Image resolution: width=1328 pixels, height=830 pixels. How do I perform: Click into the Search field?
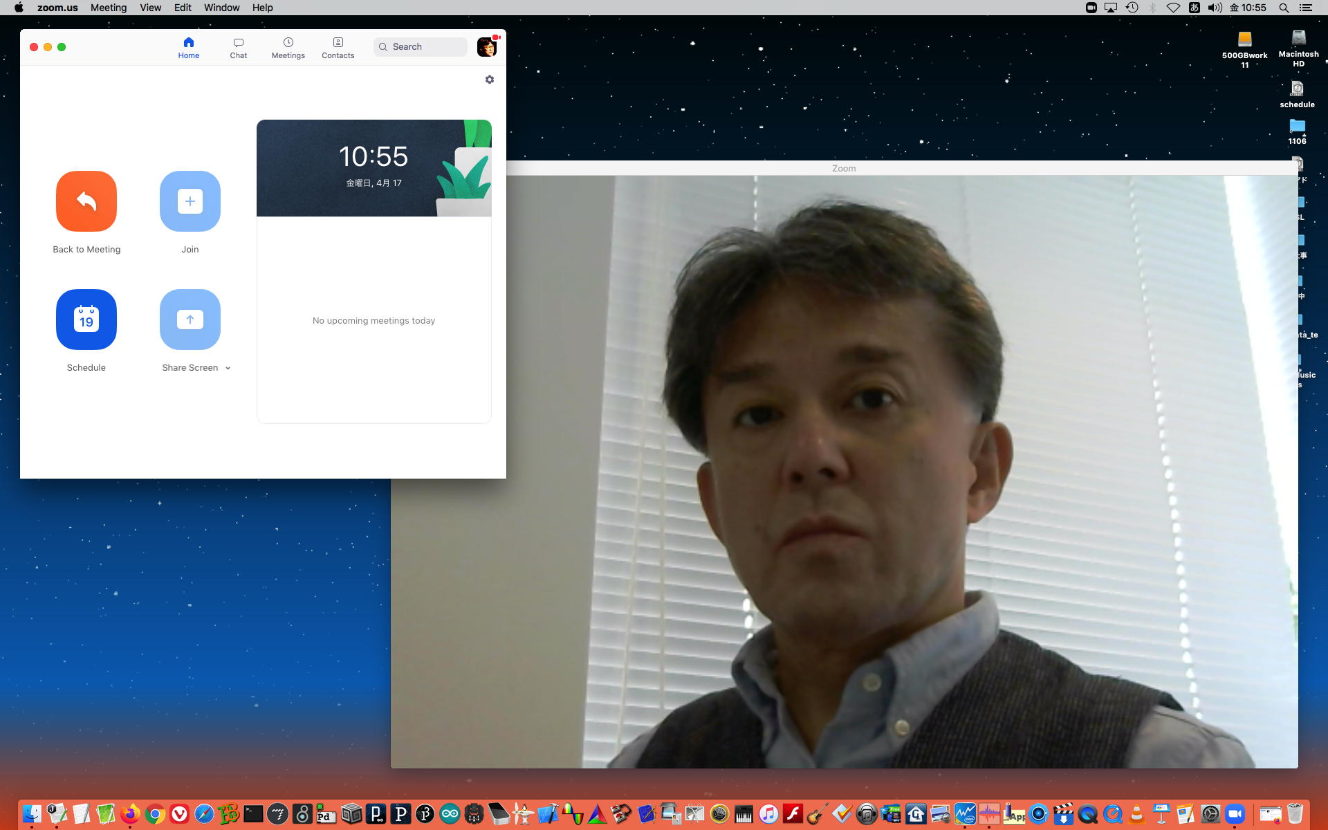click(421, 47)
